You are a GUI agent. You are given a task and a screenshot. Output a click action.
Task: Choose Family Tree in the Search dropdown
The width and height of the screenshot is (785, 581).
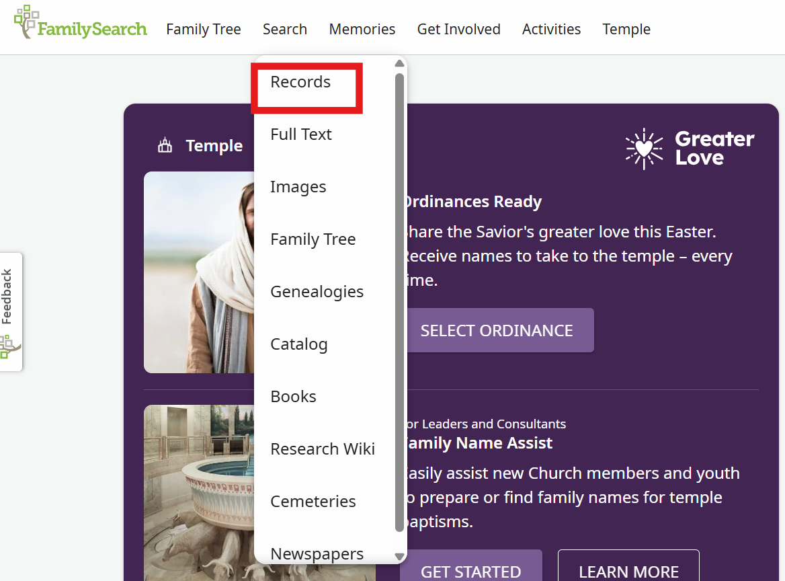313,239
